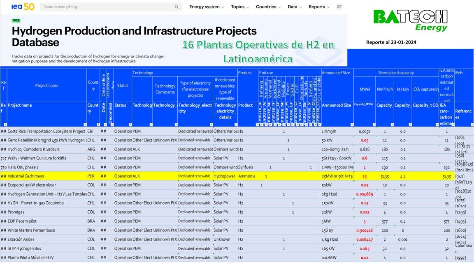Screen dimensions: 474x264
Task: Open the Status column filter dropdown
Action: [x=130, y=124]
